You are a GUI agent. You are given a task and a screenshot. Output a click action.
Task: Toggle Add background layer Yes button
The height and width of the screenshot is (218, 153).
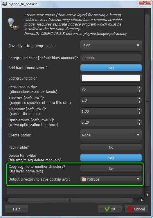tap(111, 68)
